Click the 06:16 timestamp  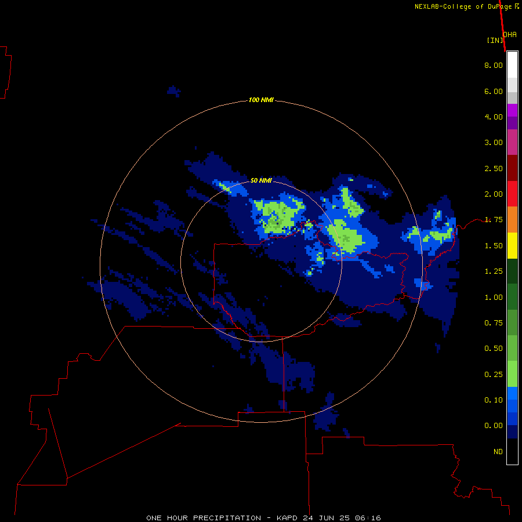pos(368,518)
